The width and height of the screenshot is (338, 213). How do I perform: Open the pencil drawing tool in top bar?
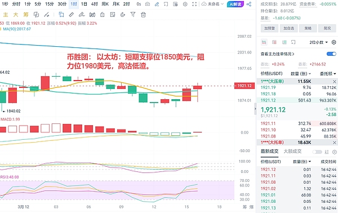tap(157, 4)
